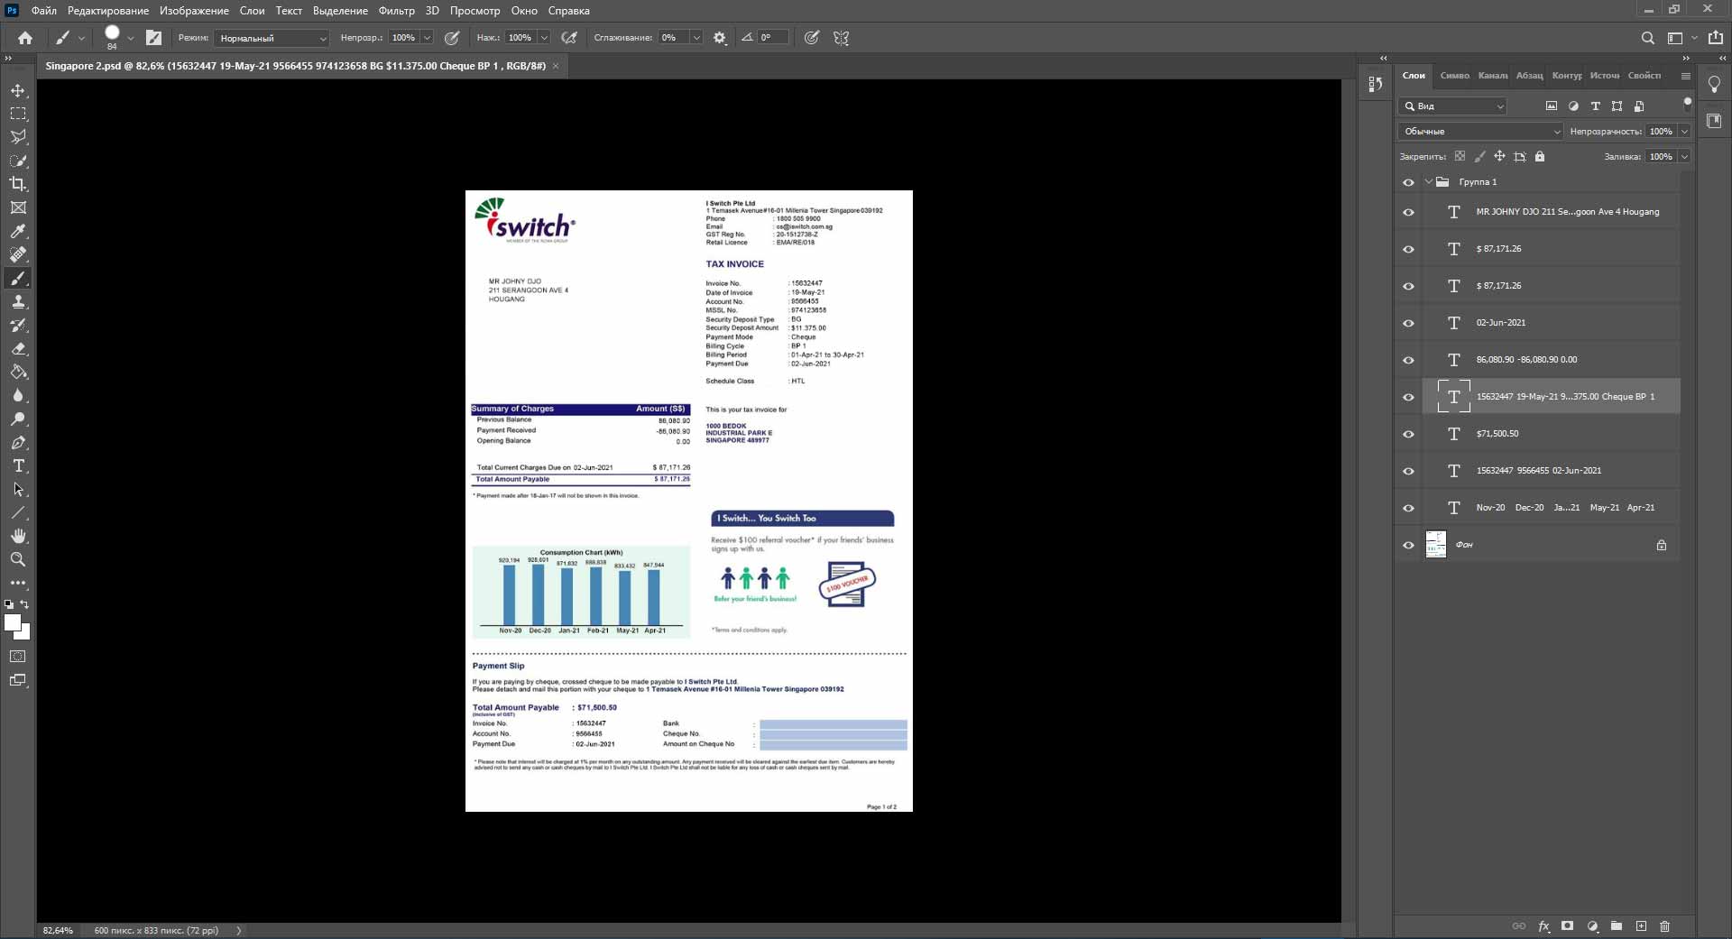The image size is (1732, 939).
Task: Select the Zoom tool in toolbar
Action: pos(18,560)
